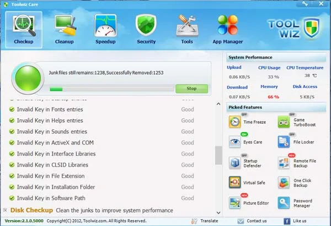Viewport: 331px width, 226px height.
Task: Click the Version:2.1.0.5000 text
Action: [24, 221]
